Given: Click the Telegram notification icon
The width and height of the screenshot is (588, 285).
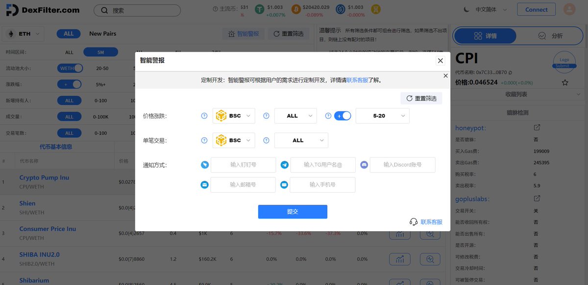Looking at the screenshot, I should [x=284, y=165].
